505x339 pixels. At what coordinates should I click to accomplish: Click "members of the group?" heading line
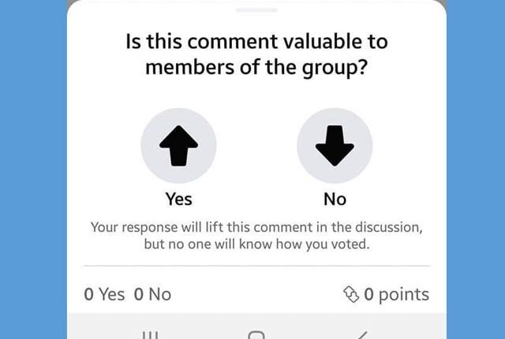[x=256, y=68]
